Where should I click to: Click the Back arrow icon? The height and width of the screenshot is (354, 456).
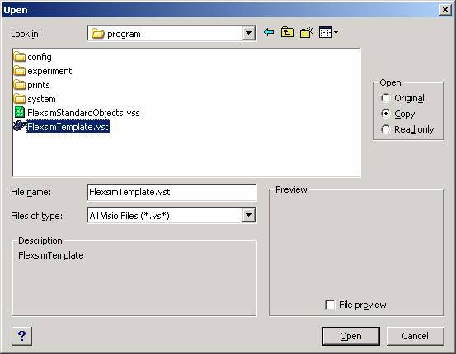(269, 32)
